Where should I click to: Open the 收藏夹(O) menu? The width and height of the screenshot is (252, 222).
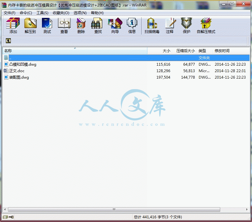[x=61, y=13]
